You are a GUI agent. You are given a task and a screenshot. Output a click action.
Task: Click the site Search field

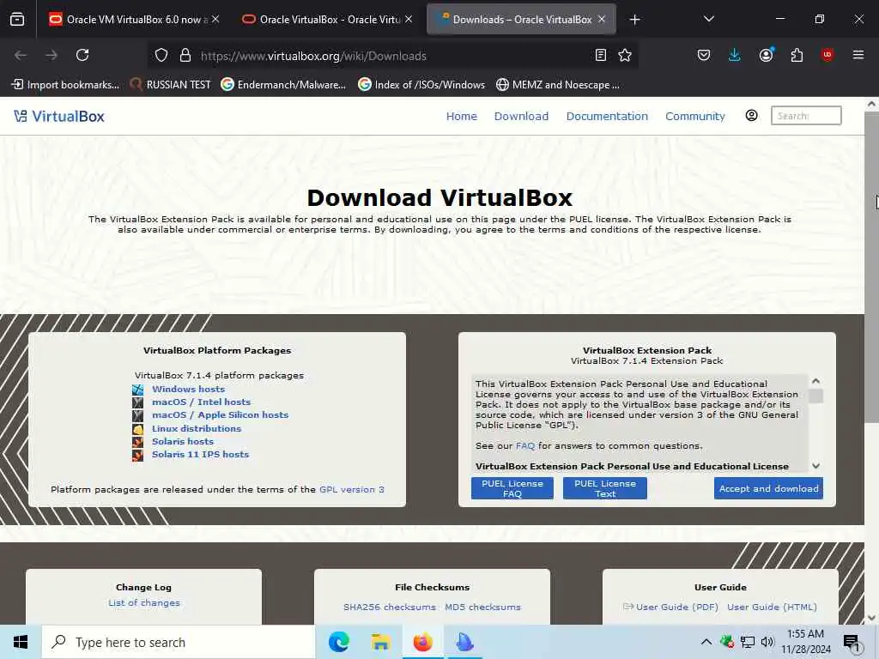point(805,116)
